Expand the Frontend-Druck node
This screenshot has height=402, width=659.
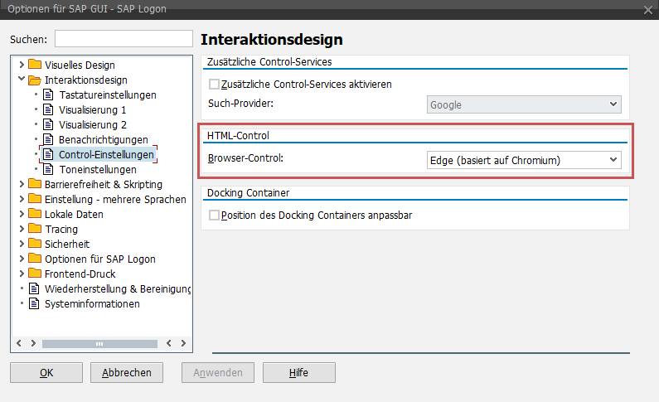point(22,274)
